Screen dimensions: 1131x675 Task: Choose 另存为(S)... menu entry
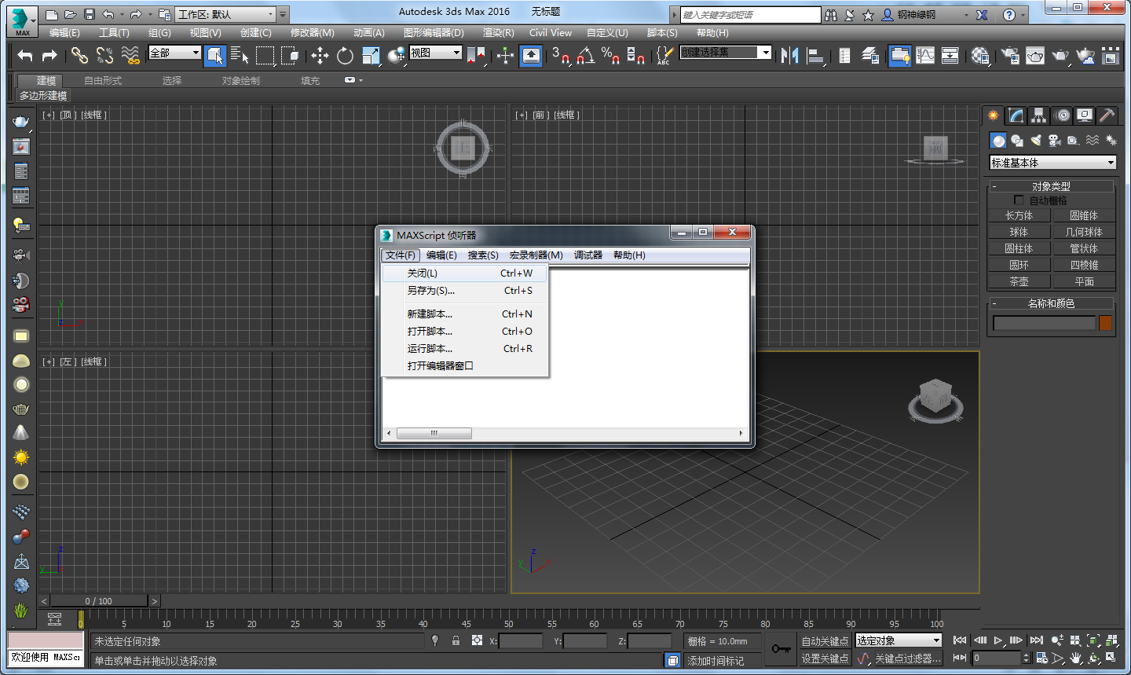pos(464,290)
